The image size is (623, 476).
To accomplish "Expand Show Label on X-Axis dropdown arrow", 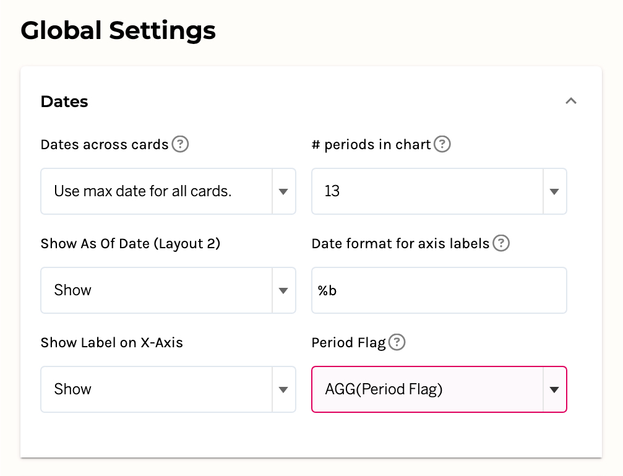I will [283, 389].
